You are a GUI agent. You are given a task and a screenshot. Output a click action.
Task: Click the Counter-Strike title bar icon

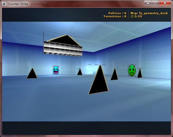click(4, 4)
